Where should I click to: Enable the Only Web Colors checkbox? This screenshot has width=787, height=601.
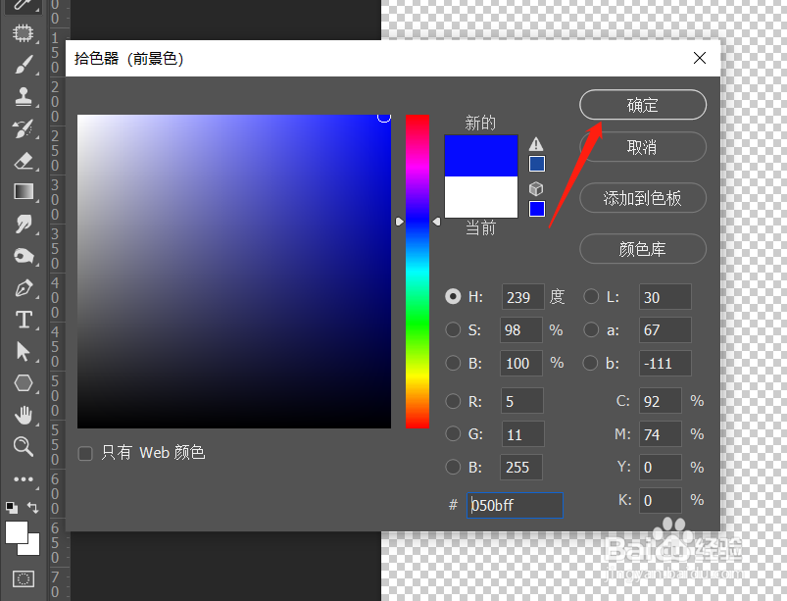(x=85, y=453)
